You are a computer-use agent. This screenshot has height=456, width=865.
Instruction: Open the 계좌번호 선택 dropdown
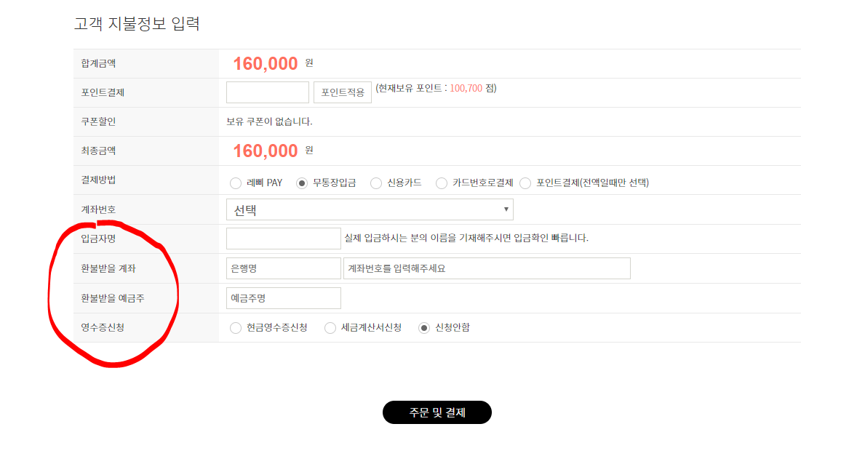click(x=370, y=209)
